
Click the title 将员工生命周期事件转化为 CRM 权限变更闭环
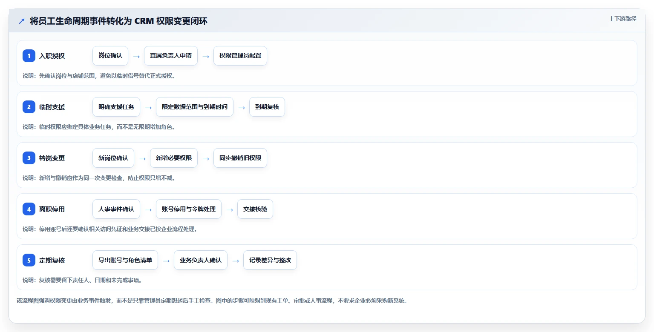point(118,21)
